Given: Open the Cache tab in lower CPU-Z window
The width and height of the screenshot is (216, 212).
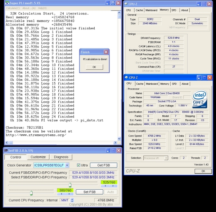Looking at the screenshot, I should [140, 84].
